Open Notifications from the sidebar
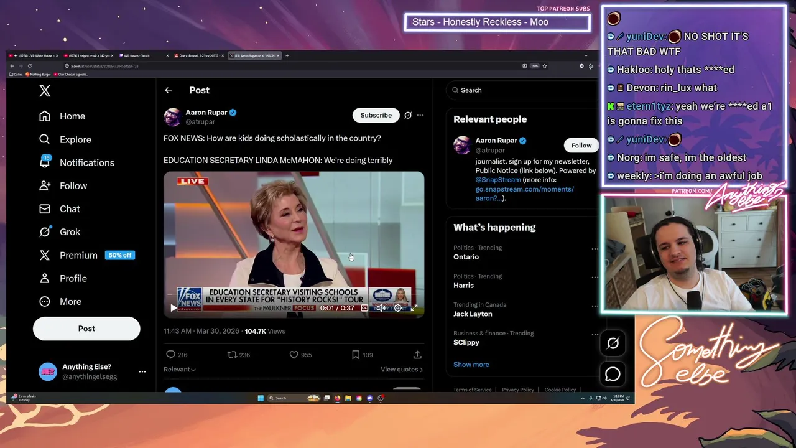The height and width of the screenshot is (448, 796). 76,162
